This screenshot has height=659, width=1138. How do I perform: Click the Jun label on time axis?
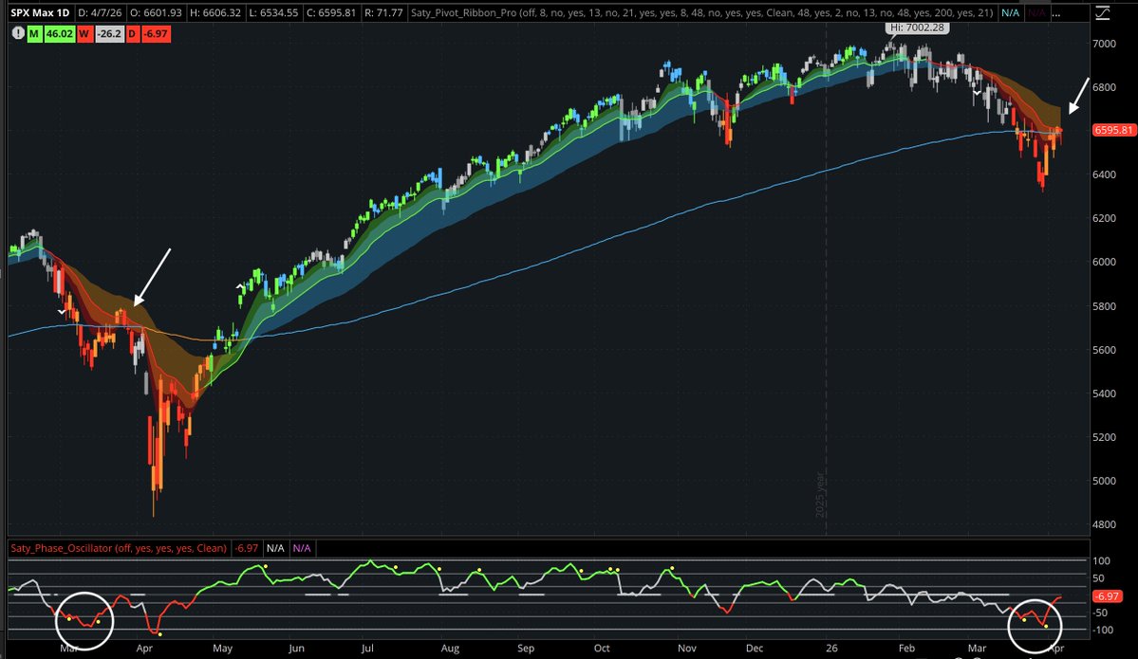(x=296, y=649)
